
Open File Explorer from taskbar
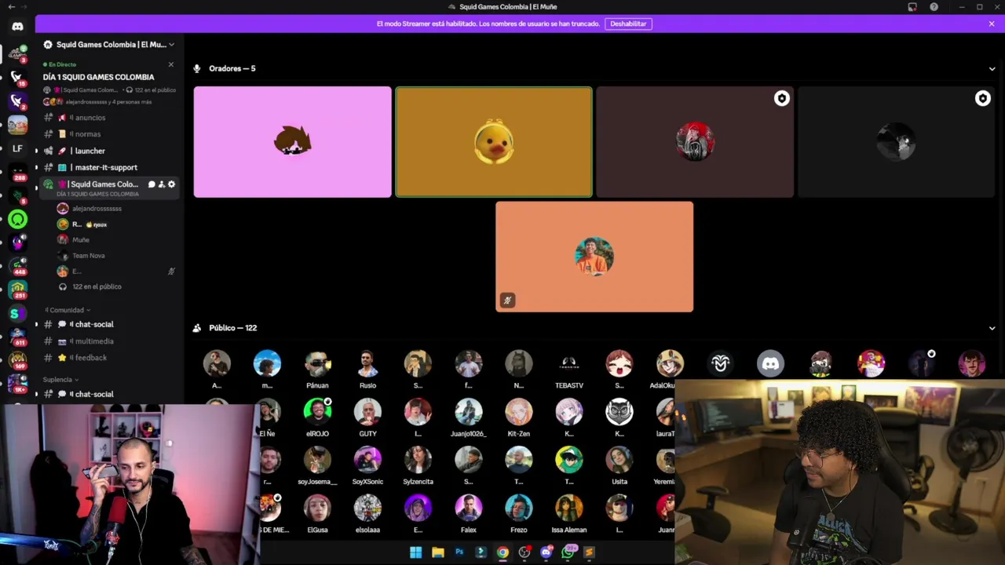click(438, 552)
